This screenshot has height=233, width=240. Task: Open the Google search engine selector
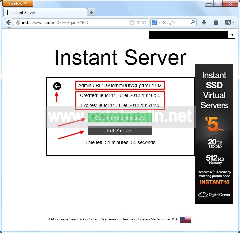[x=156, y=23]
